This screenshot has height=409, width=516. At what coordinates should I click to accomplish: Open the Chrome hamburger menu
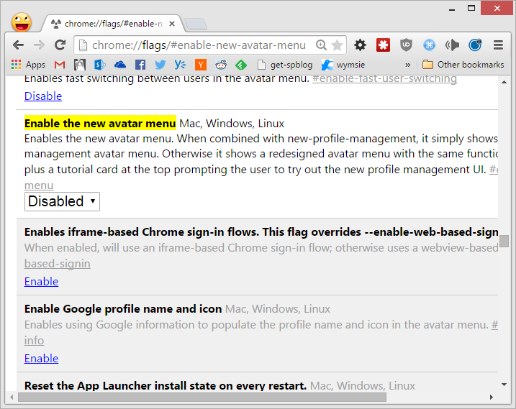[x=498, y=45]
